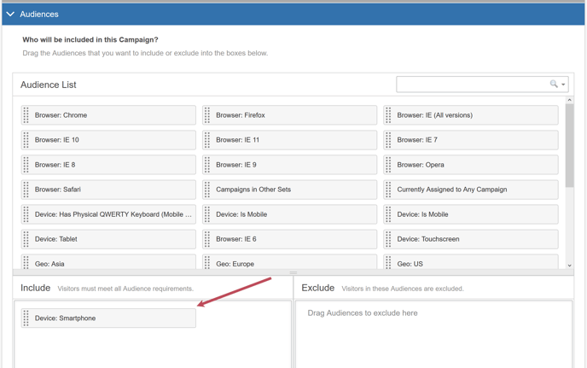Grab drag handle of Browser: IE (All versions)
Screen dimensions: 587x368
coord(388,115)
